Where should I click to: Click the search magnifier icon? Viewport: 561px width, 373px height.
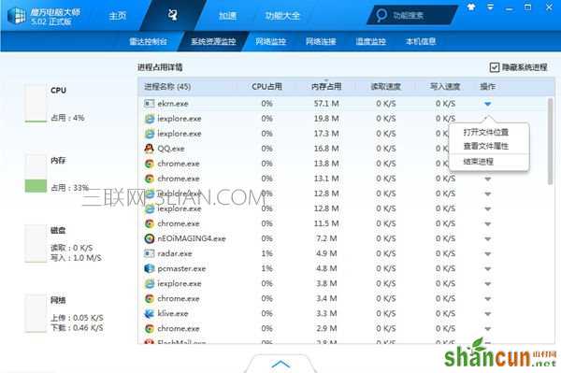click(x=381, y=15)
